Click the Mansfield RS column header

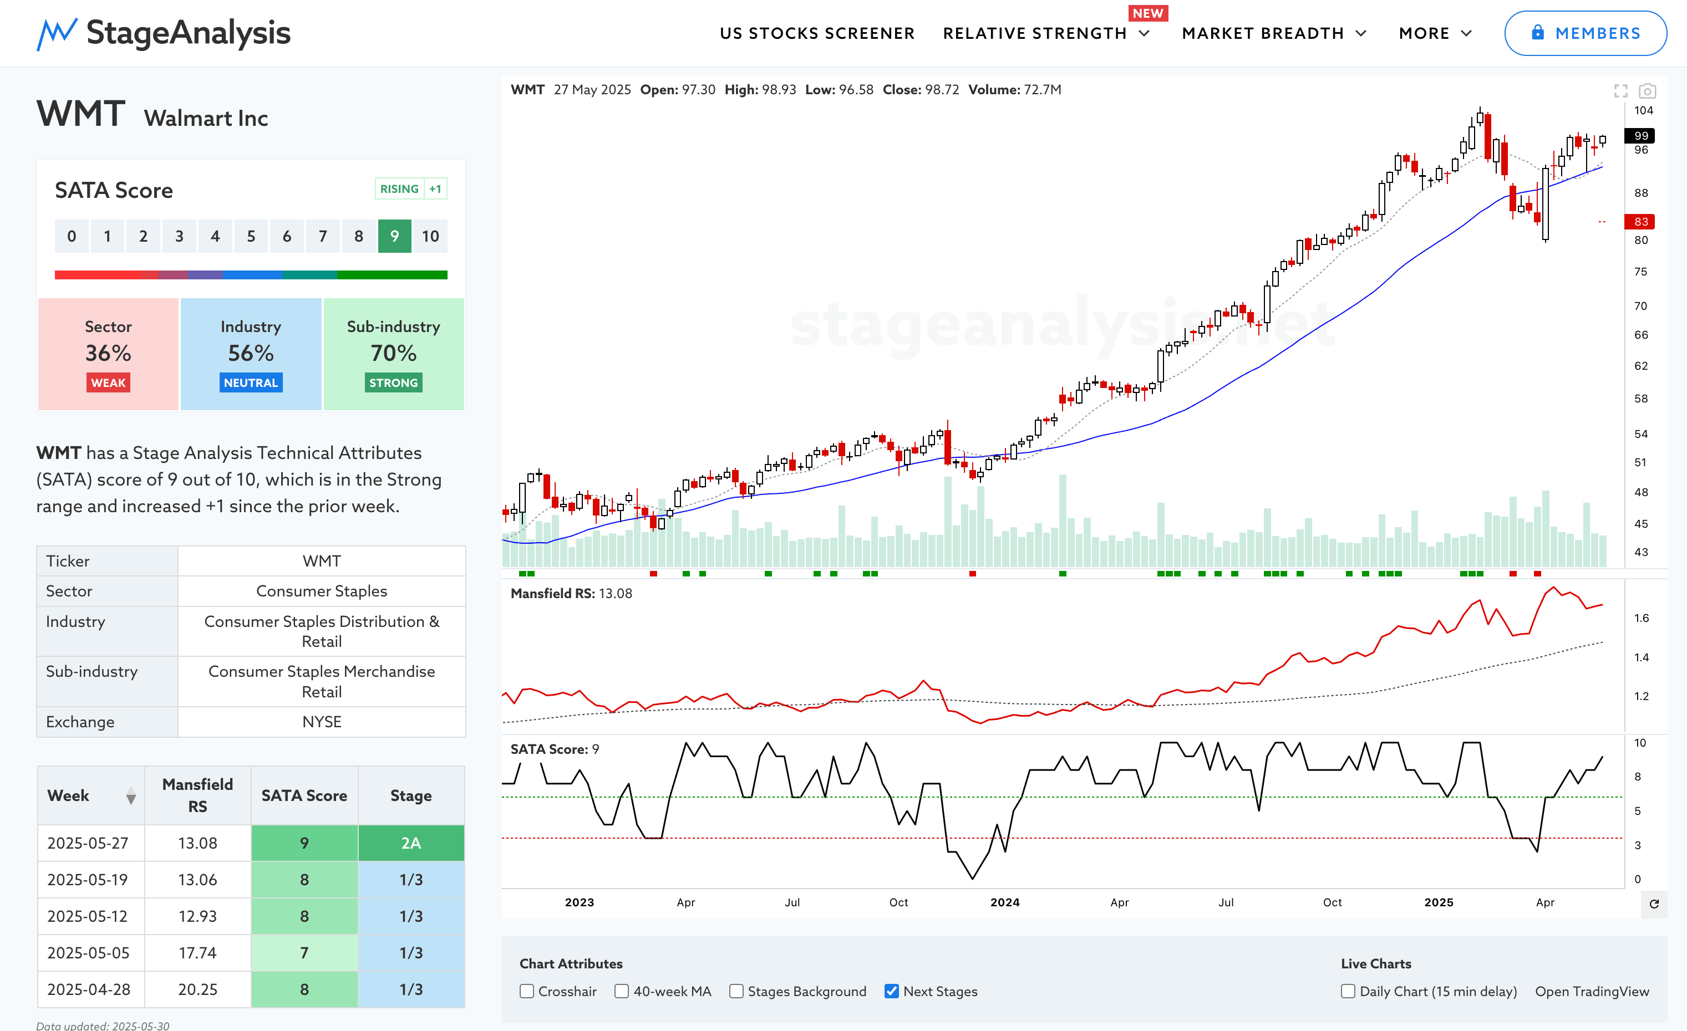(x=198, y=795)
